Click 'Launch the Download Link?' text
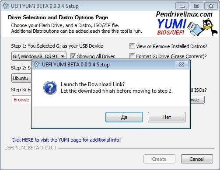 [93, 84]
